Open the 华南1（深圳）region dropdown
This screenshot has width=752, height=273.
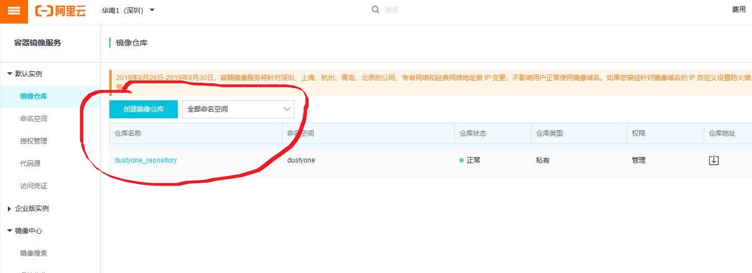coord(128,11)
